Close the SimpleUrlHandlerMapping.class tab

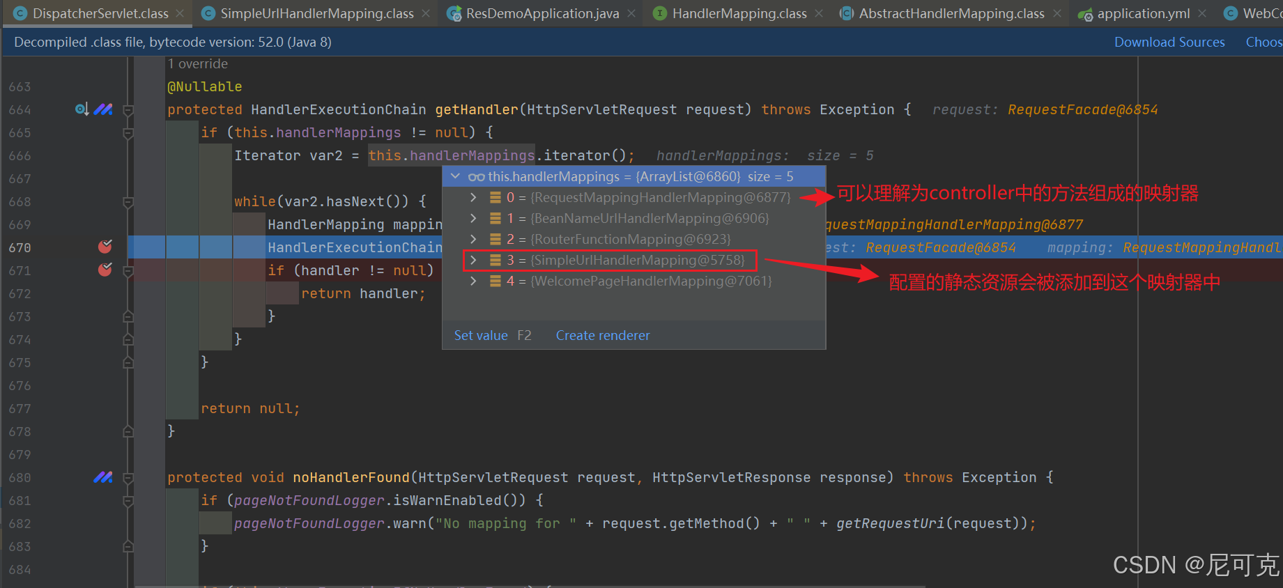click(426, 13)
